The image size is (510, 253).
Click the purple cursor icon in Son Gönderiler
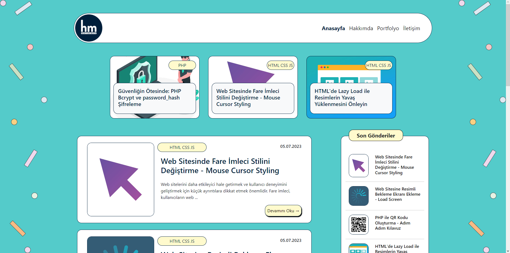click(359, 165)
